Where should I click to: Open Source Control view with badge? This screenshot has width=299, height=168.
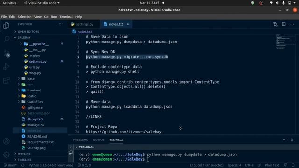[x=7, y=54]
